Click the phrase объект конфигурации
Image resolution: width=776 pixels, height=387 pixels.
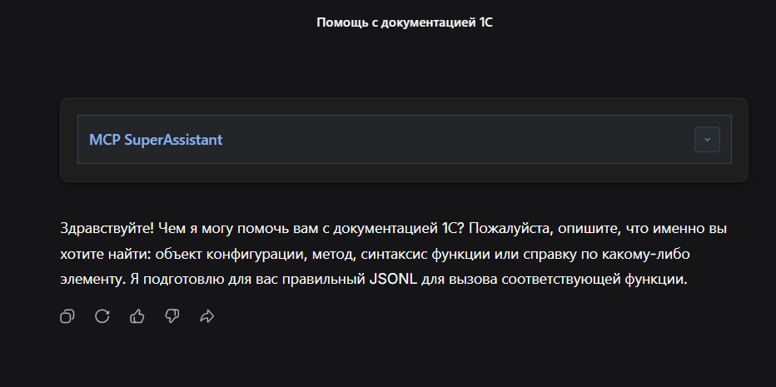point(198,254)
